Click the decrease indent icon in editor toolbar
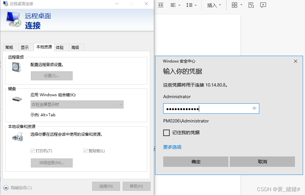The width and height of the screenshot is (305, 195). tap(161, 5)
